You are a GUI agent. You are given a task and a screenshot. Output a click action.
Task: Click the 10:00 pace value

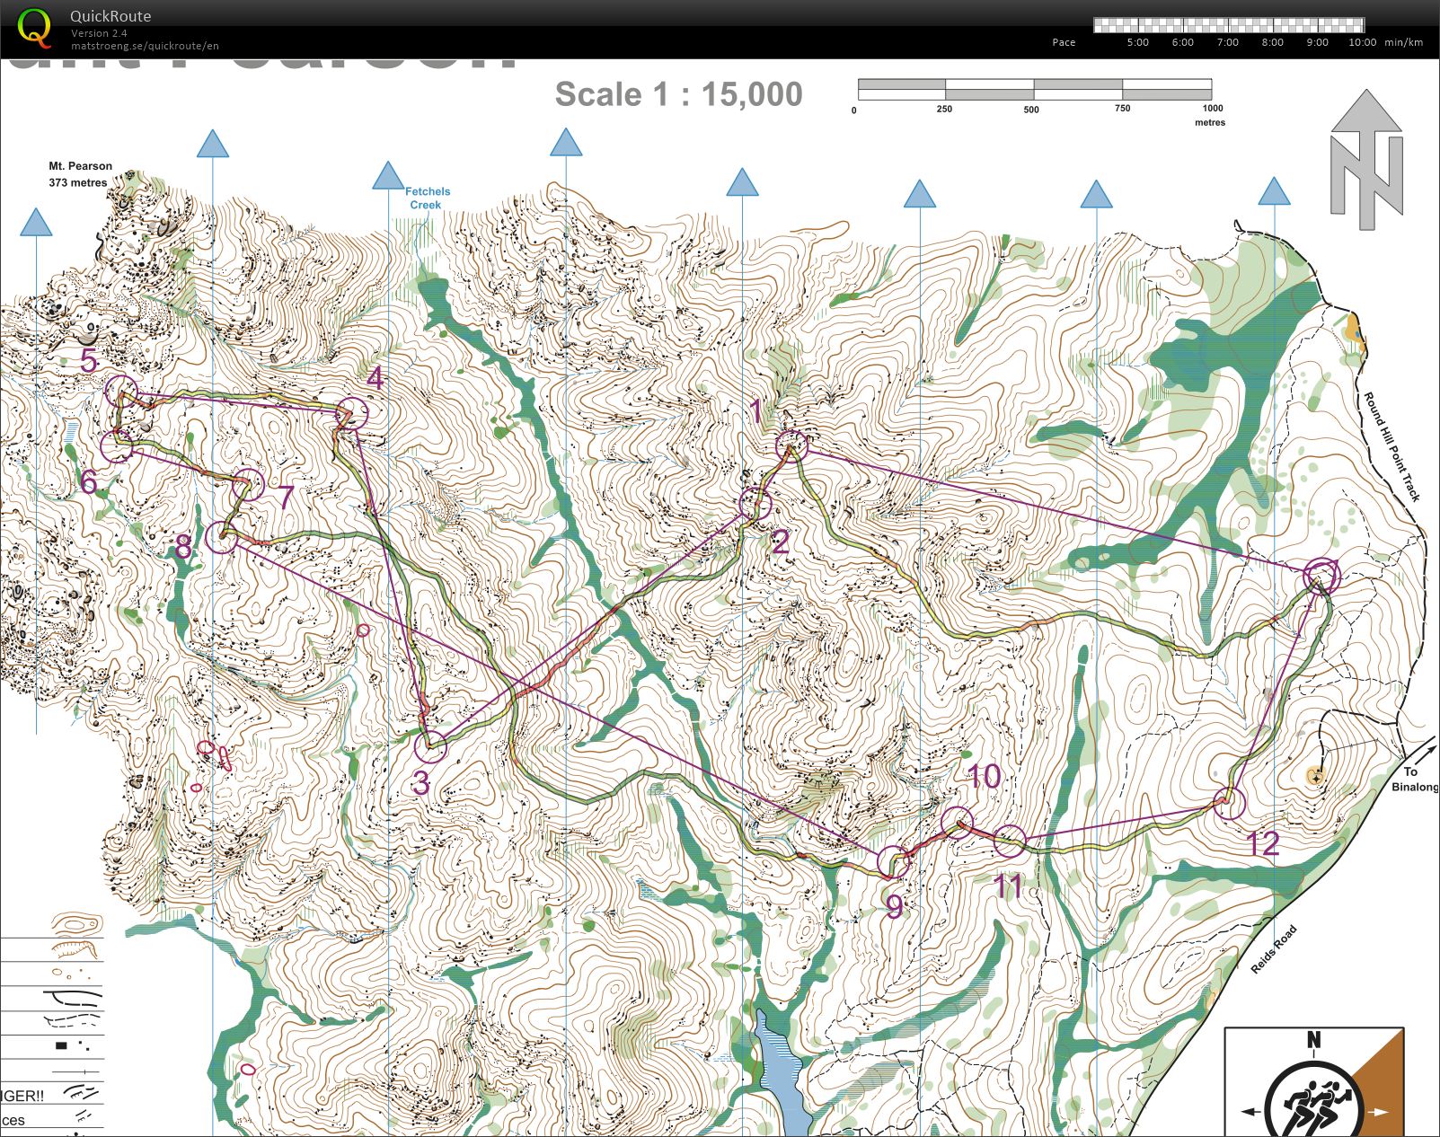(1362, 42)
